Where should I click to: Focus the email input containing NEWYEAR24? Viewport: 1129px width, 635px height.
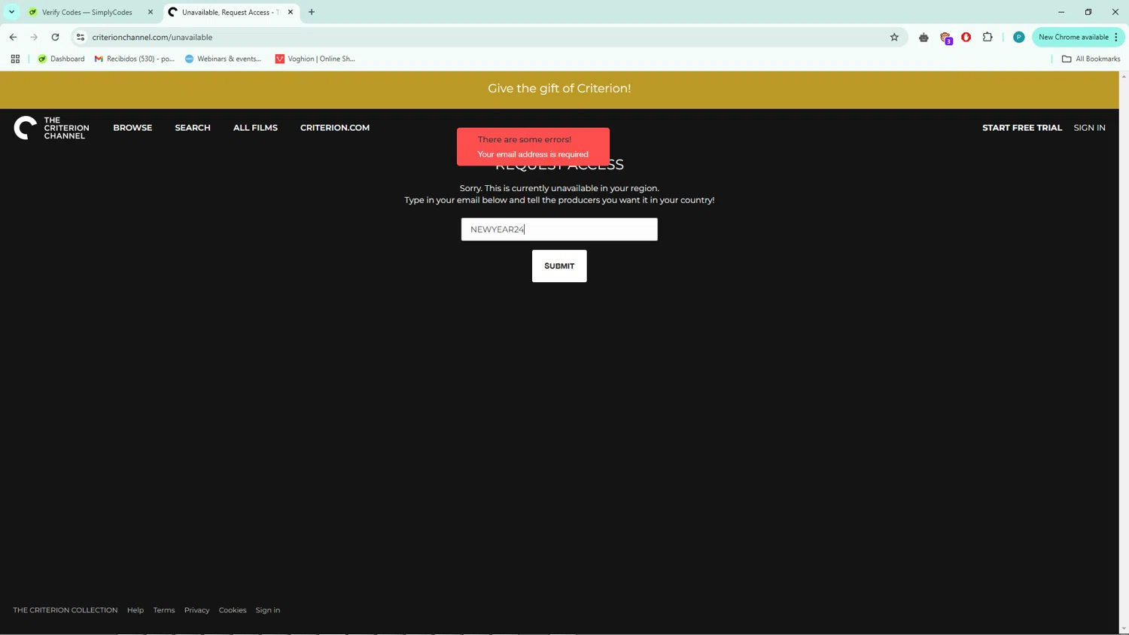point(559,229)
